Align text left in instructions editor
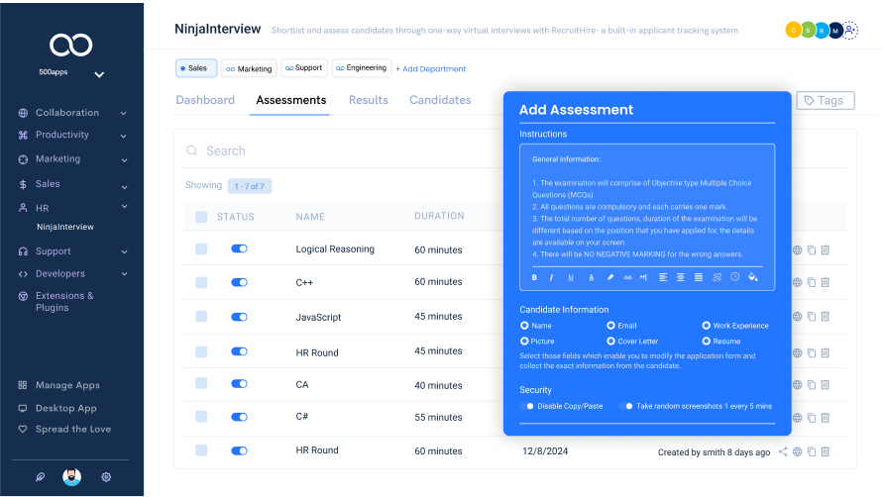This screenshot has width=883, height=497. coord(663,277)
